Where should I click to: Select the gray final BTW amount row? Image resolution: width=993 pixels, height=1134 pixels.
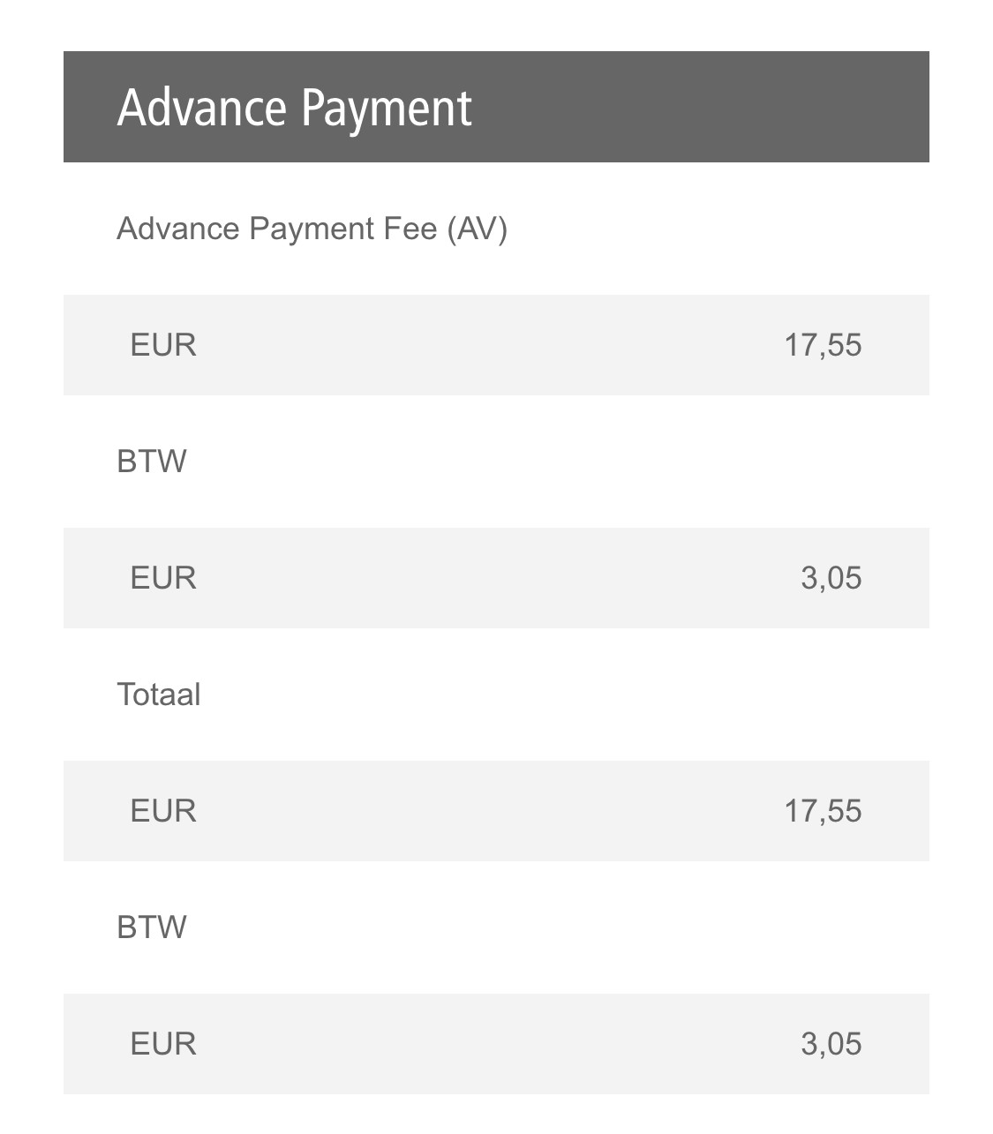point(496,1044)
